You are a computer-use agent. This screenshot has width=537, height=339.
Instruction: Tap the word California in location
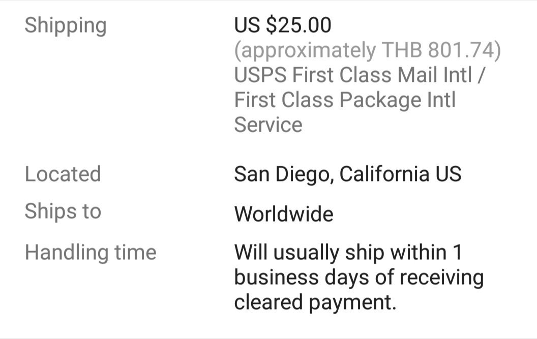coord(384,174)
